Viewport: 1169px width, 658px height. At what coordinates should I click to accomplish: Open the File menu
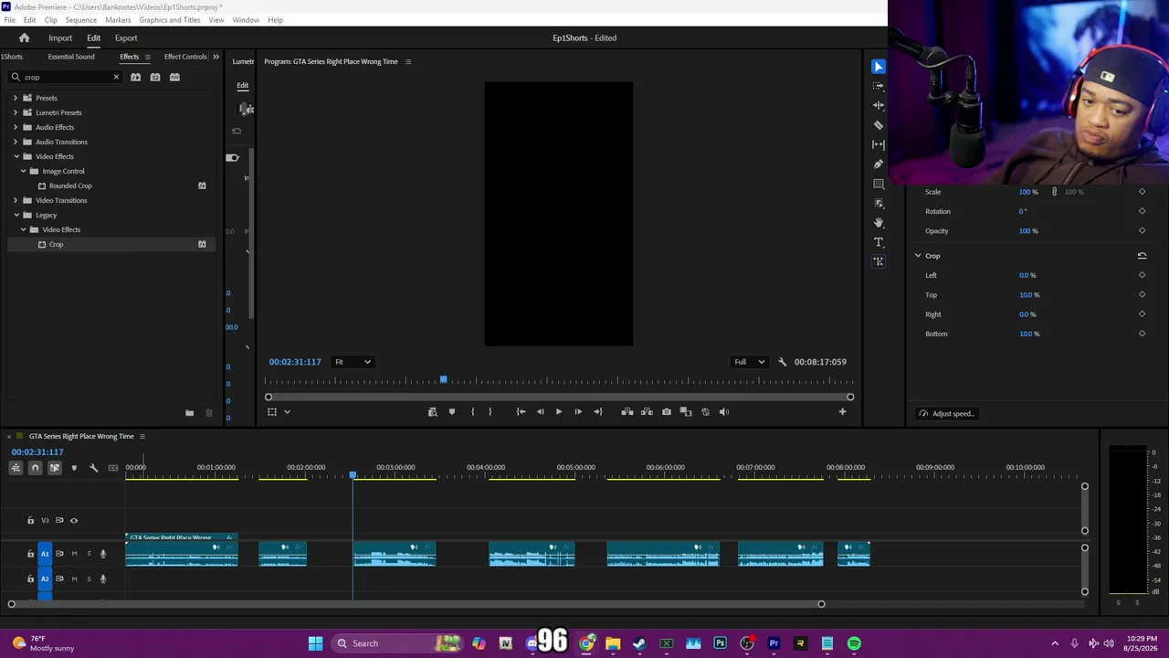9,20
